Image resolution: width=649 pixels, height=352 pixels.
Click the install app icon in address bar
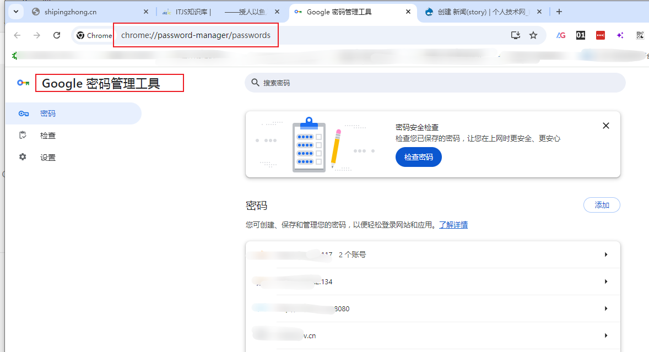tap(515, 35)
